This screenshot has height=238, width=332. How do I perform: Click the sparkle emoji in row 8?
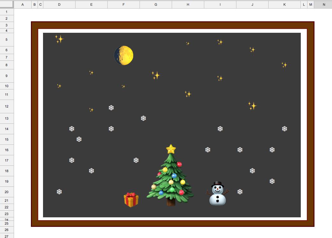[284, 65]
